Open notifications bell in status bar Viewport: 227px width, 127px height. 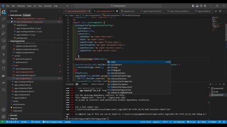pyautogui.click(x=224, y=122)
